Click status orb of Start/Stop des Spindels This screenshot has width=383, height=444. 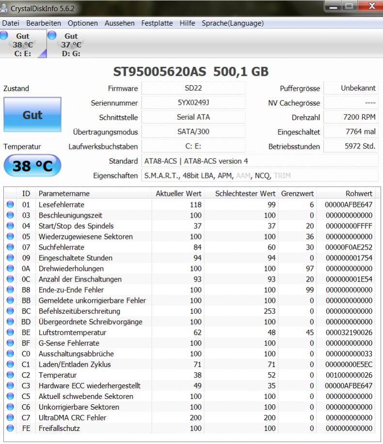pos(10,226)
